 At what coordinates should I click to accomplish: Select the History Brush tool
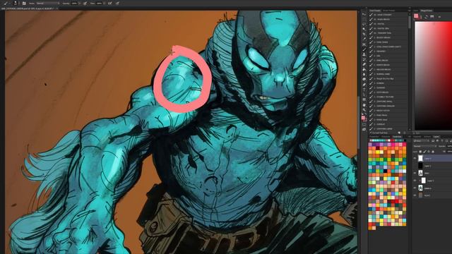click(364, 59)
